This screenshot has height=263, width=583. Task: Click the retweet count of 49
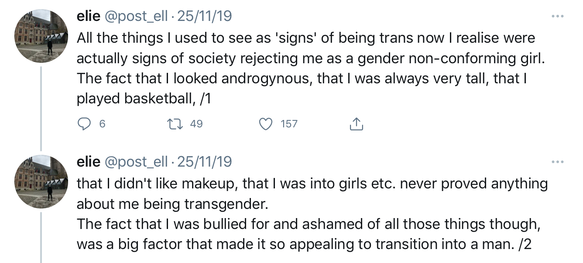click(196, 124)
